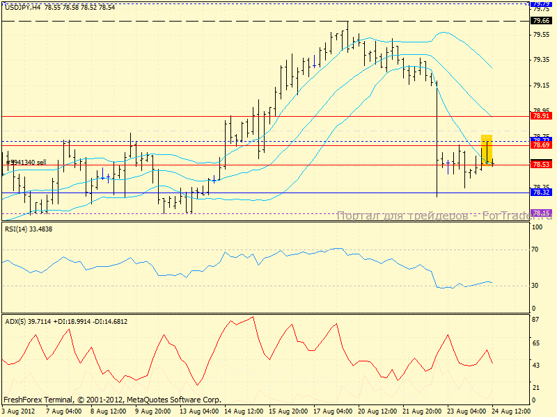Image resolution: width=557 pixels, height=417 pixels.
Task: Select the 14 Aug 12:00 time label
Action: [244, 411]
